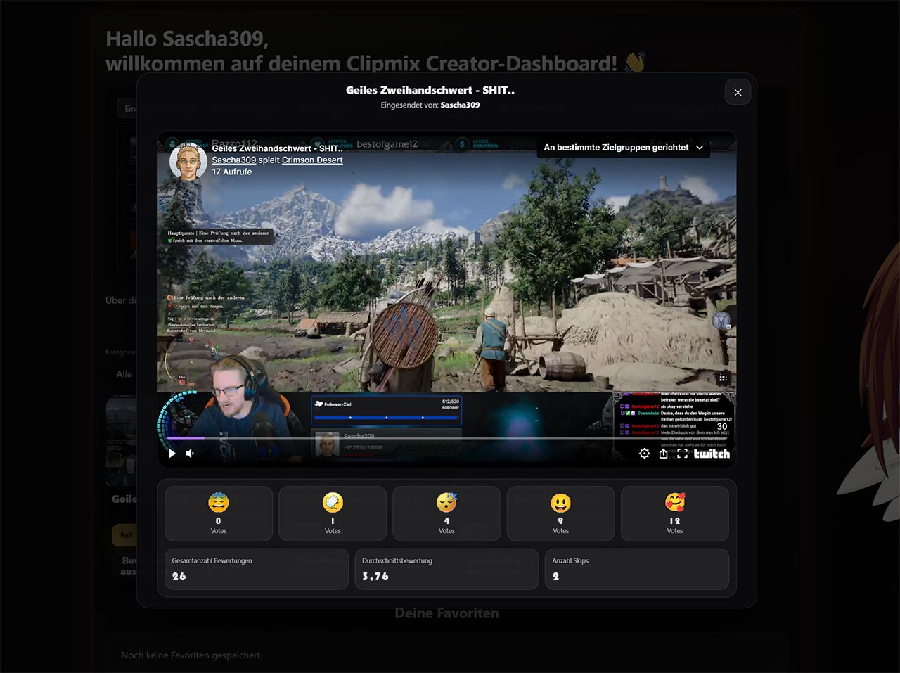Click 'Noch keine Favoriten gespeichert.' in background
Screen dimensions: 900x673
192,655
